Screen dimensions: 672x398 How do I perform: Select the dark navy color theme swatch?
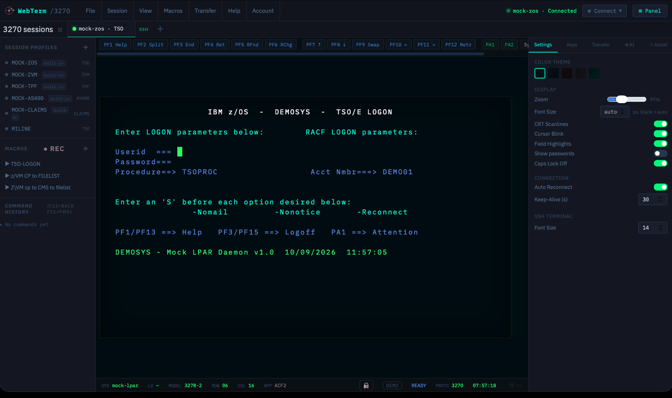(x=553, y=73)
